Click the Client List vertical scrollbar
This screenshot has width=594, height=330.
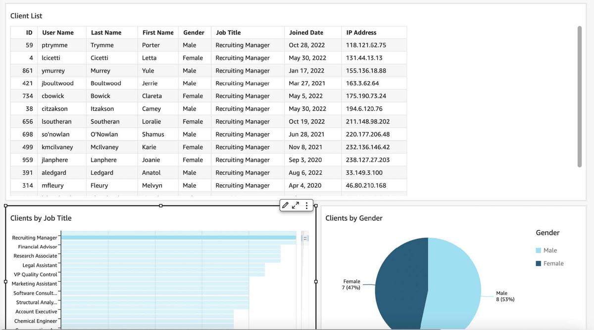point(579,96)
